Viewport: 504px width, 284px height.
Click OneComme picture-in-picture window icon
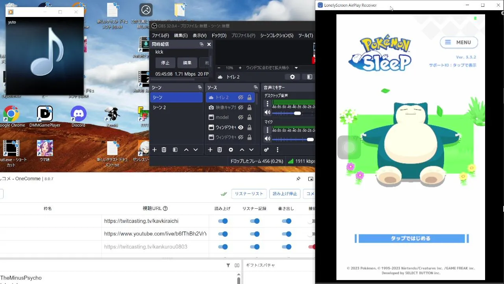(311, 179)
